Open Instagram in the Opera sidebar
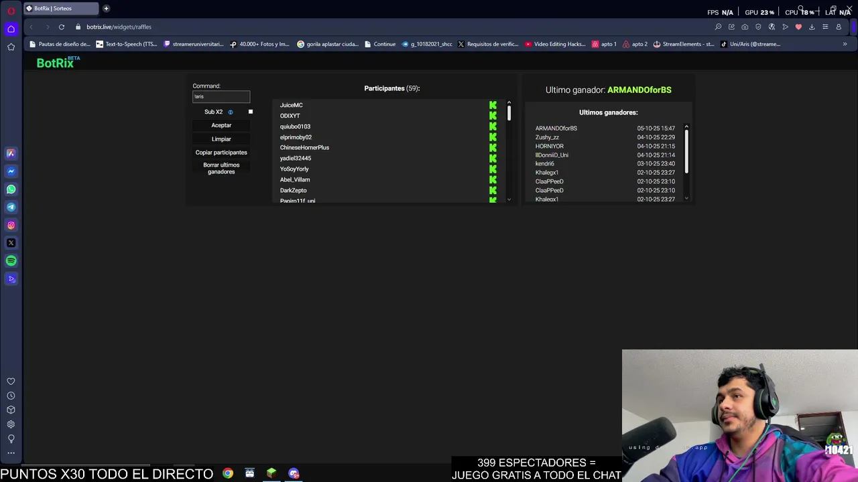The height and width of the screenshot is (482, 858). tap(11, 226)
